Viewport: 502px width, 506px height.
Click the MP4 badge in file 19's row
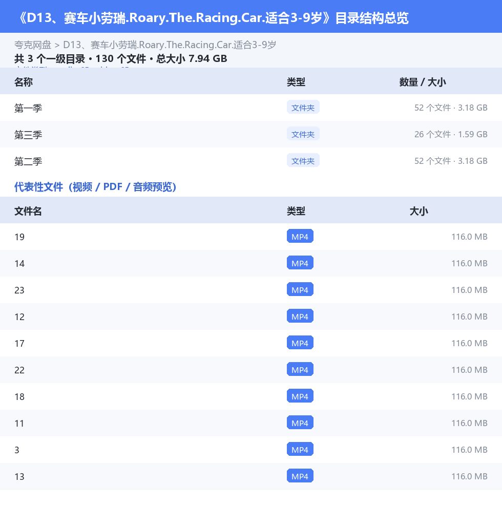click(300, 237)
